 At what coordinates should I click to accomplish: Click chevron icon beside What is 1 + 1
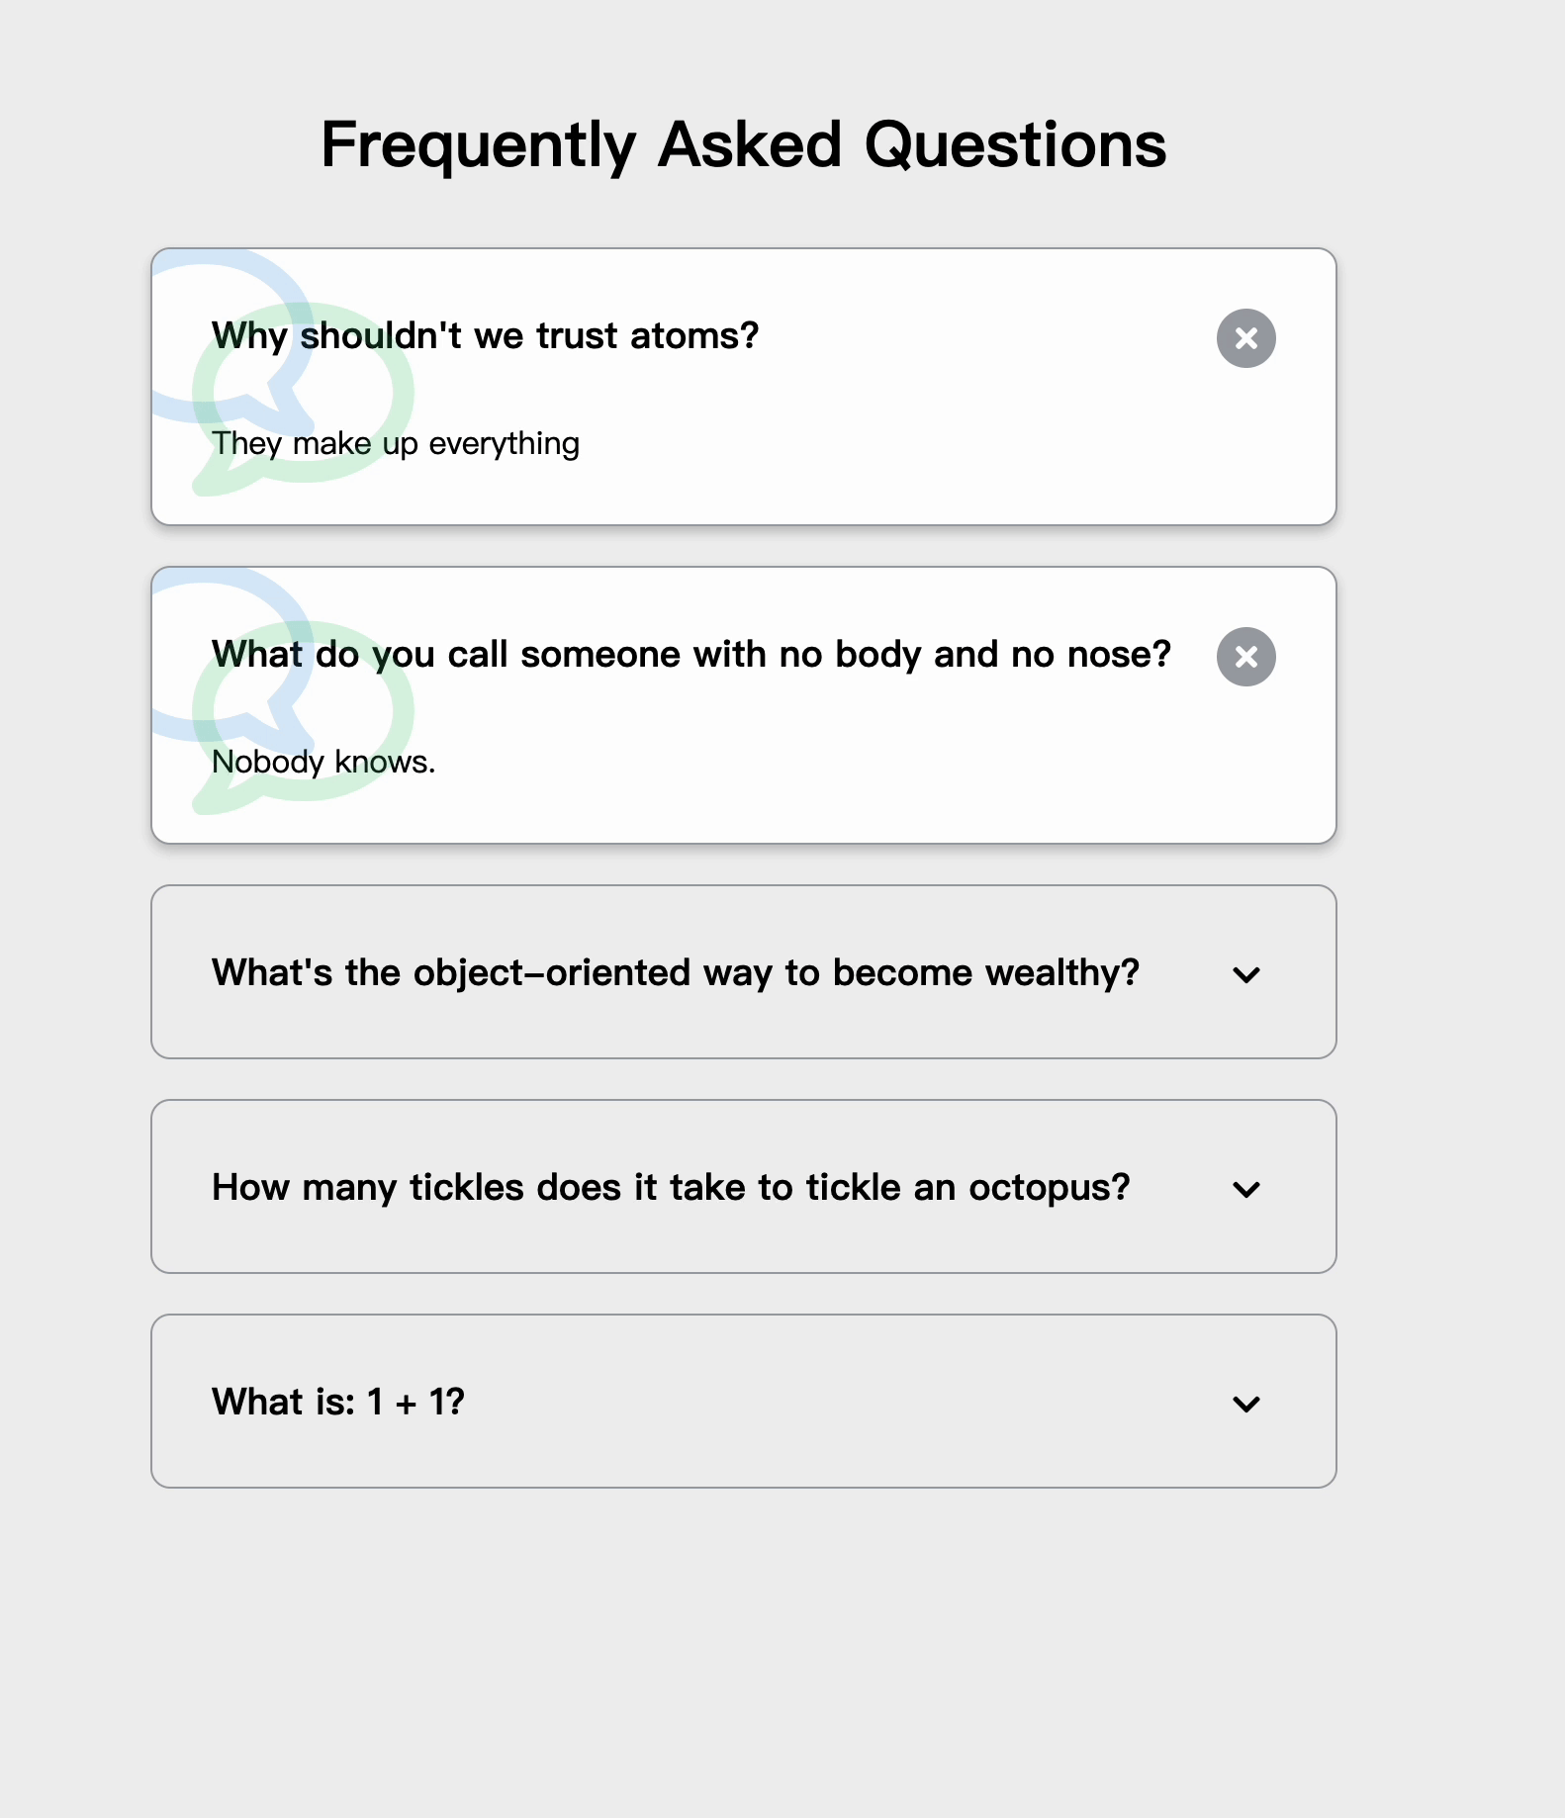pyautogui.click(x=1246, y=1404)
